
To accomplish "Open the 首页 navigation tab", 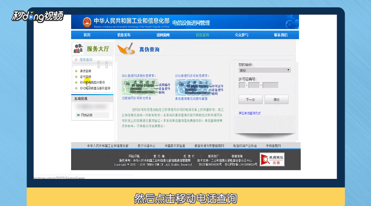I will point(87,35).
